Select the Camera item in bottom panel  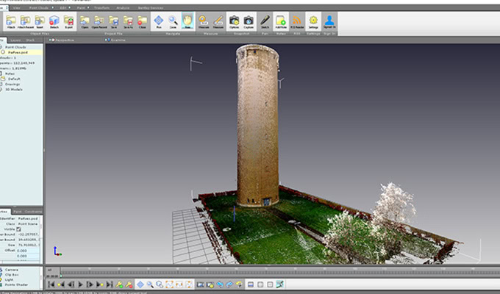click(x=12, y=270)
